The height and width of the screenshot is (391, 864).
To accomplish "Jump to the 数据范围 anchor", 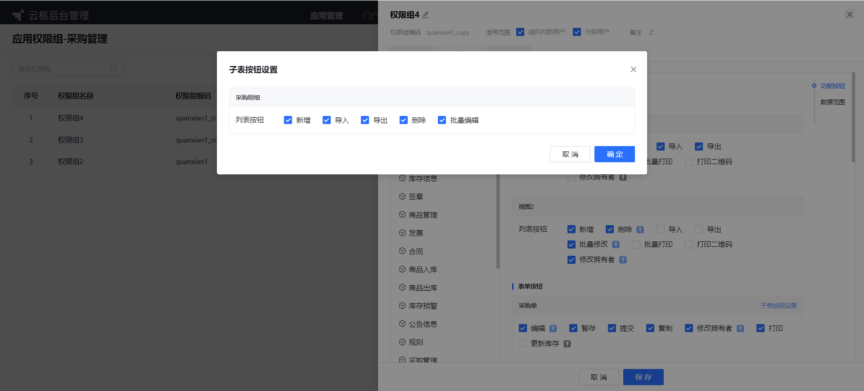I will [832, 102].
